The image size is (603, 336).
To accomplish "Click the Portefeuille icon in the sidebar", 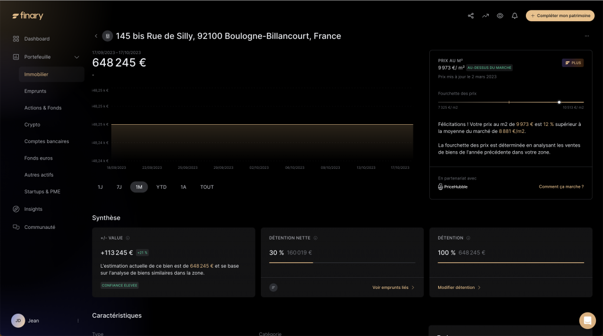I will tap(16, 57).
